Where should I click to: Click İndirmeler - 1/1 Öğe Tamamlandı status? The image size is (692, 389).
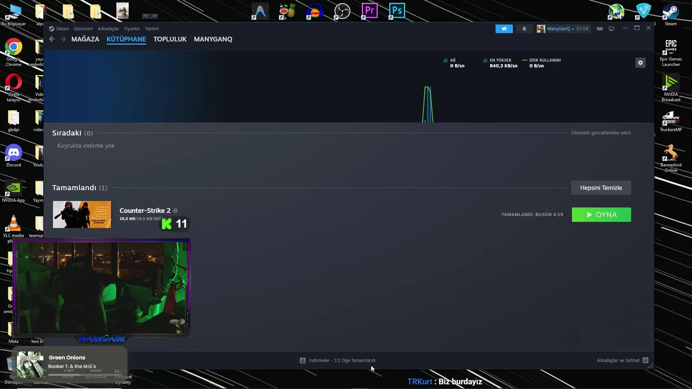point(342,360)
